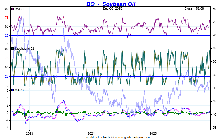Click the 2024 x-axis year label
This screenshot has height=139, width=222.
(x=91, y=133)
